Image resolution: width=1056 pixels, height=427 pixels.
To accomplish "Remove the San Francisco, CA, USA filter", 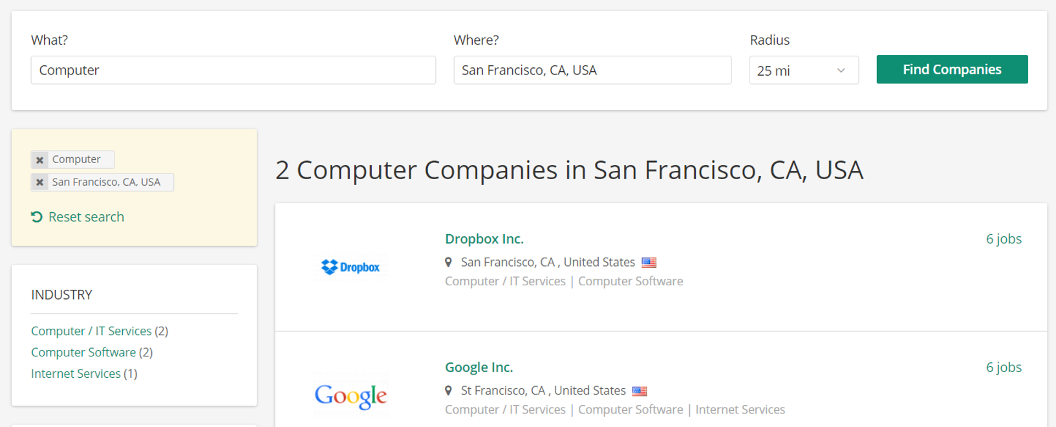I will pos(39,182).
